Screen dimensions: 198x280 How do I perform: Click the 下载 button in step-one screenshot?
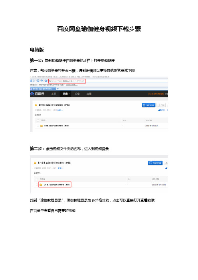(x=161, y=105)
